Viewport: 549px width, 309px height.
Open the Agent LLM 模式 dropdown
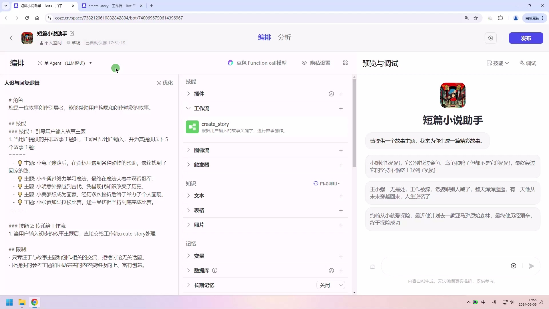[x=91, y=63]
